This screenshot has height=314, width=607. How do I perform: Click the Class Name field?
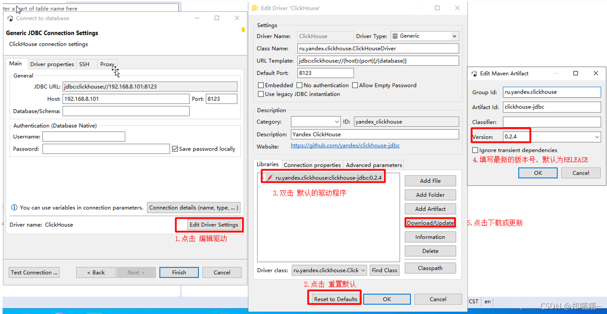(378, 49)
